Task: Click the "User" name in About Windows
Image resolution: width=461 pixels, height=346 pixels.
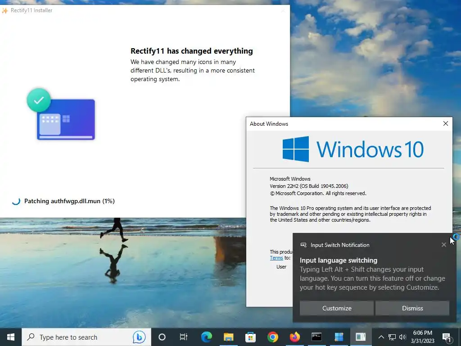Action: click(281, 267)
